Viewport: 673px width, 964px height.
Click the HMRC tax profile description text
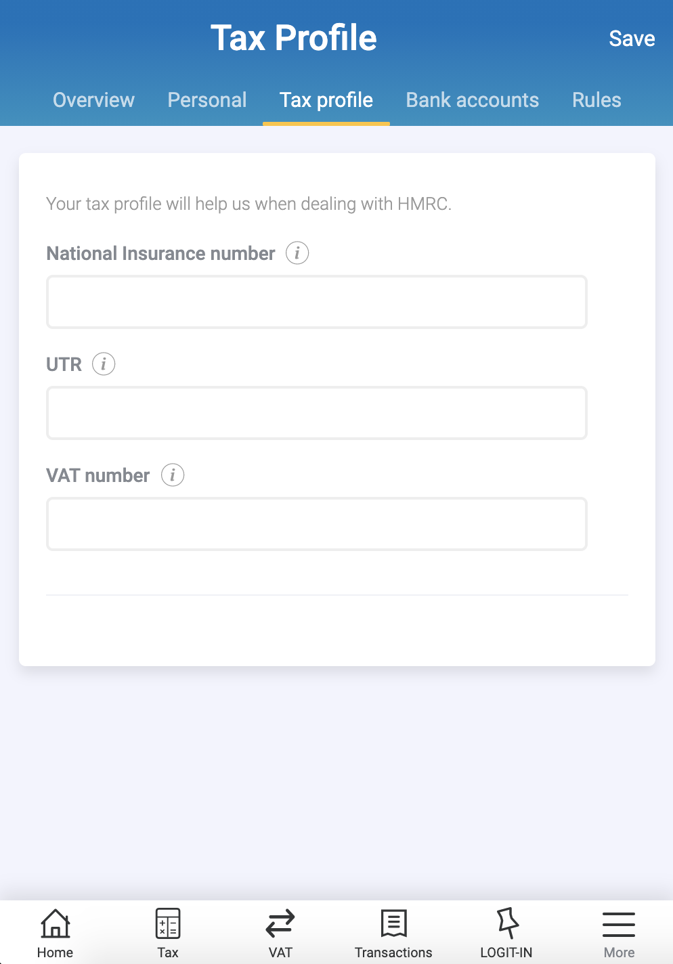248,204
